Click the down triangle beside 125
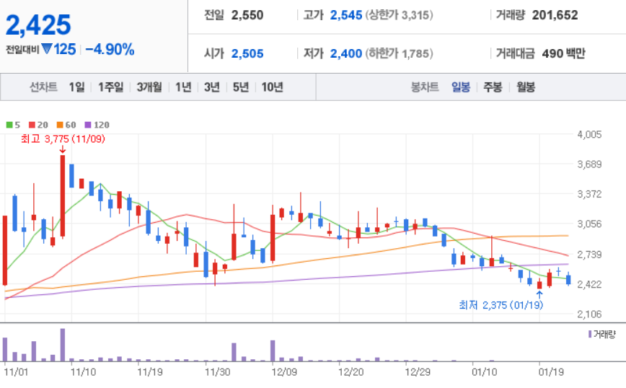 click(x=47, y=49)
